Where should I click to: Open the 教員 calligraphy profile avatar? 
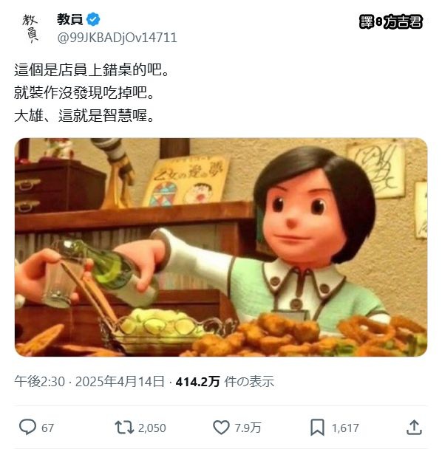pyautogui.click(x=30, y=29)
